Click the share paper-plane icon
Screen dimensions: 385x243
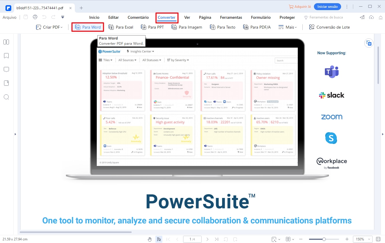pos(362,17)
